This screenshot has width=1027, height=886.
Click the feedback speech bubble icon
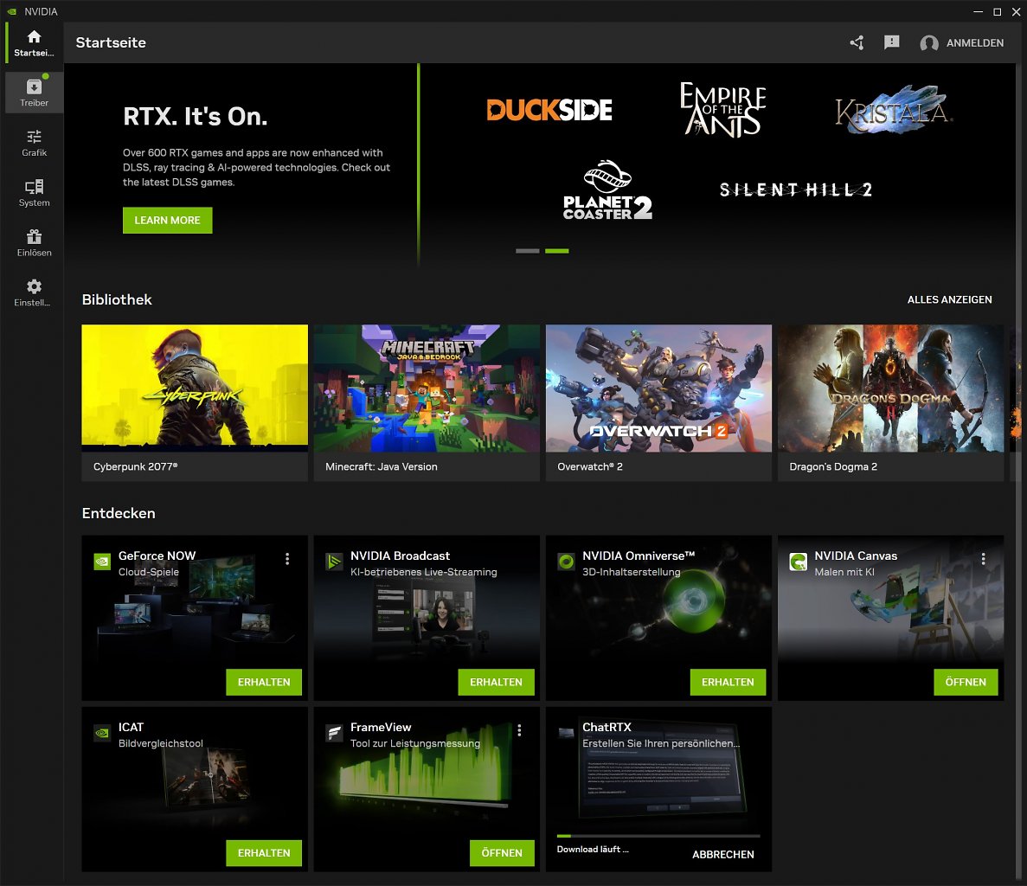(x=891, y=42)
